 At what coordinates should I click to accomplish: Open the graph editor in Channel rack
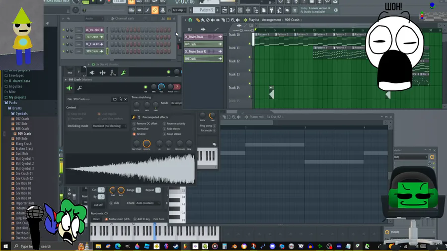coord(163,18)
